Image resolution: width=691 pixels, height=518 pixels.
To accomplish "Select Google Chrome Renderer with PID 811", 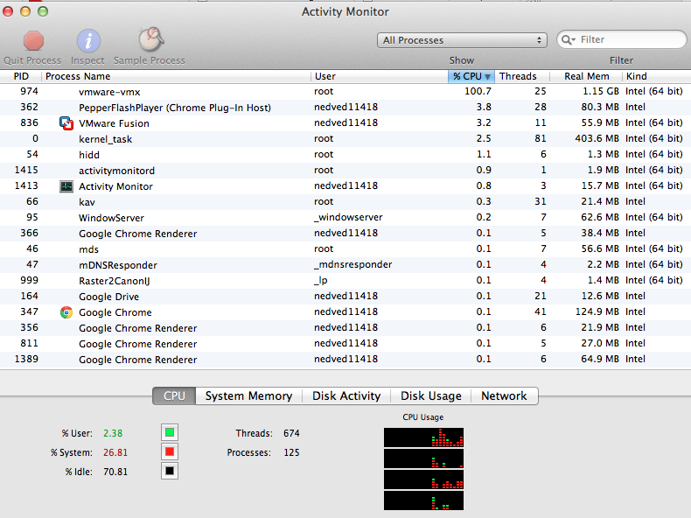I will pos(345,344).
